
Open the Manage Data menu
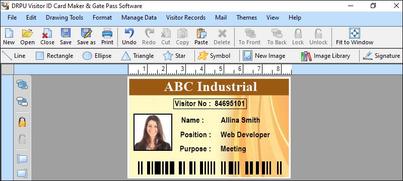click(x=139, y=18)
